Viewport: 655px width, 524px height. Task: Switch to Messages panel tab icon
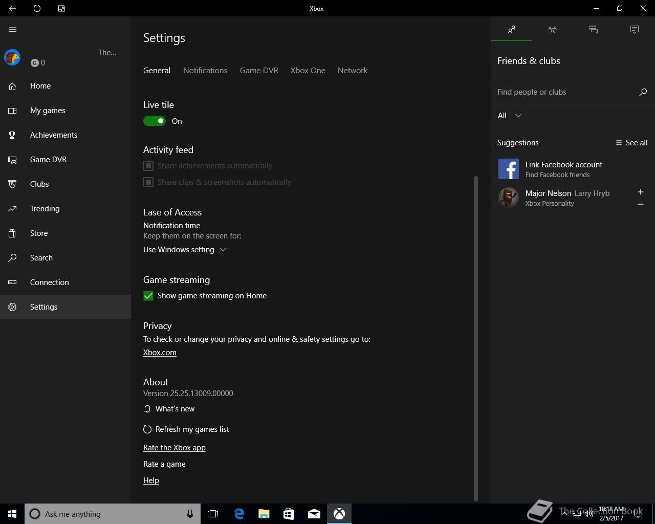click(594, 30)
